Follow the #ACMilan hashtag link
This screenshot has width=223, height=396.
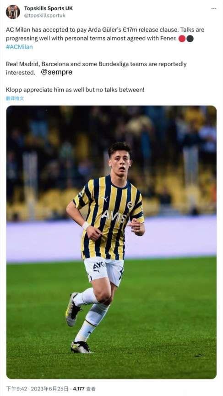coord(19,47)
